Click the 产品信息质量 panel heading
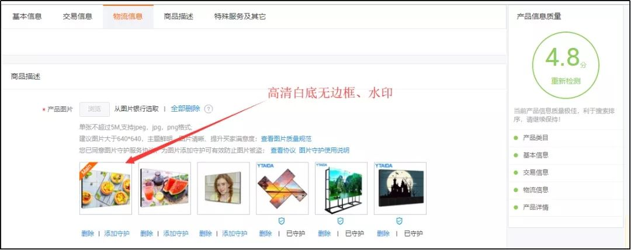This screenshot has width=631, height=250. (539, 16)
